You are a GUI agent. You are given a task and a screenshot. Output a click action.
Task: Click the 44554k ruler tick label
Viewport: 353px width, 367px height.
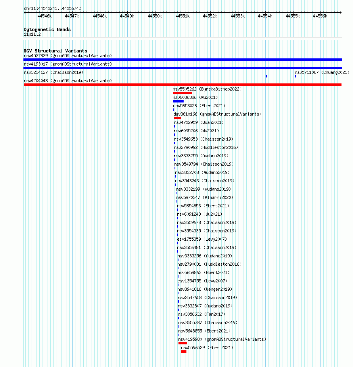pos(265,16)
